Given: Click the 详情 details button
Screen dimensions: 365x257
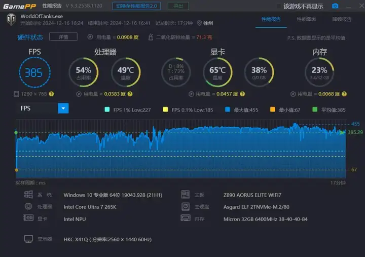Looking at the screenshot, I should click(x=63, y=37).
